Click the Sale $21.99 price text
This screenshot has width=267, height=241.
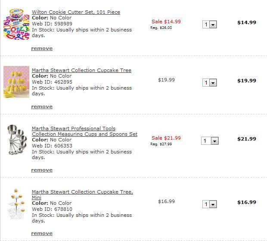point(166,138)
